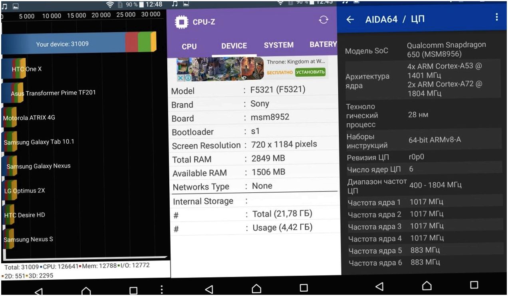The image size is (508, 296).
Task: Select the 'Your device: 31009' score bar
Action: 79,43
